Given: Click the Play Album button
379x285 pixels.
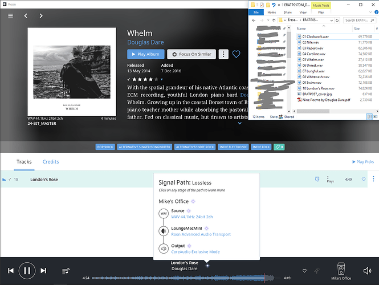Looking at the screenshot, I should coord(146,54).
